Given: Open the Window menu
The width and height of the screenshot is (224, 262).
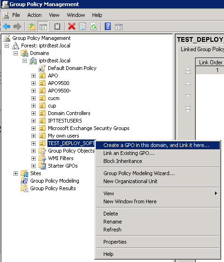Looking at the screenshot, I should pyautogui.click(x=76, y=15).
